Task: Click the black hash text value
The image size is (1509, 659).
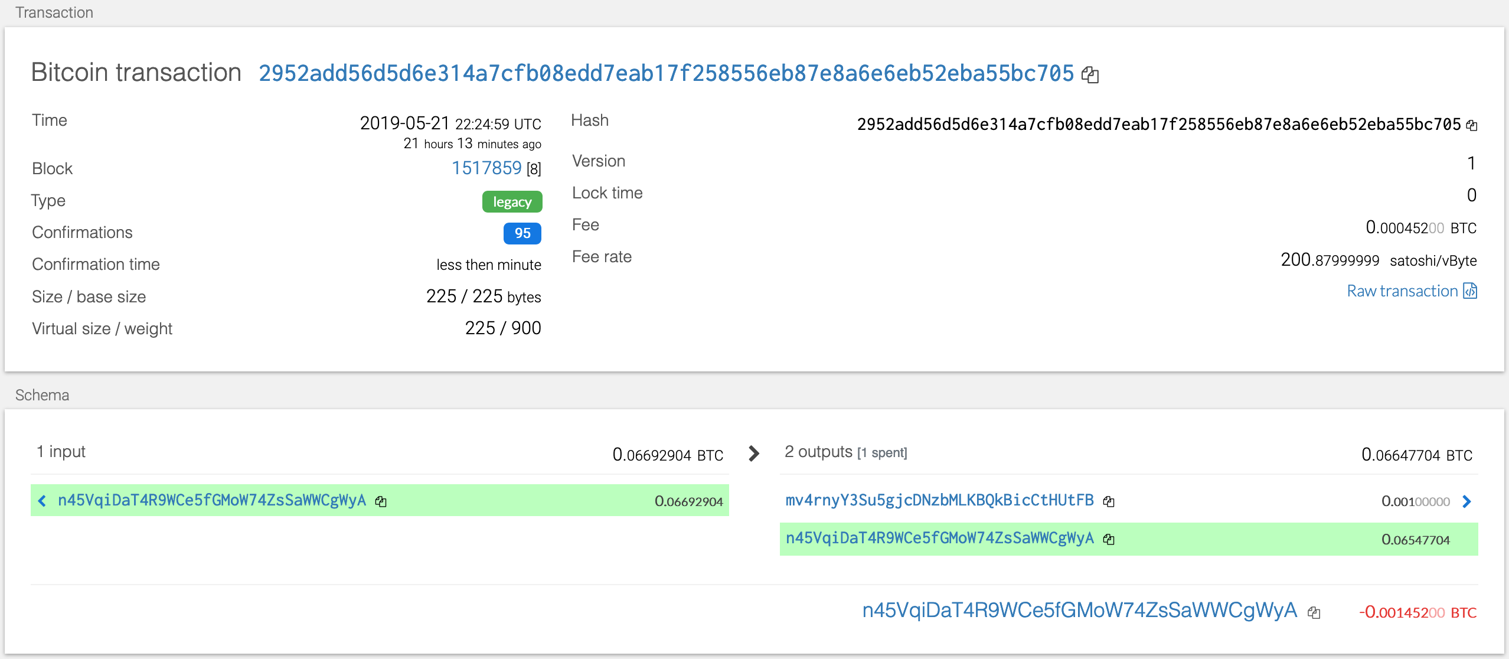Action: coord(1158,125)
